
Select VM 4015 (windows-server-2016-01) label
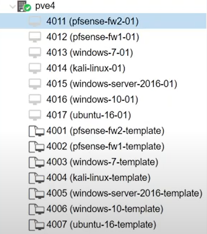[112, 84]
